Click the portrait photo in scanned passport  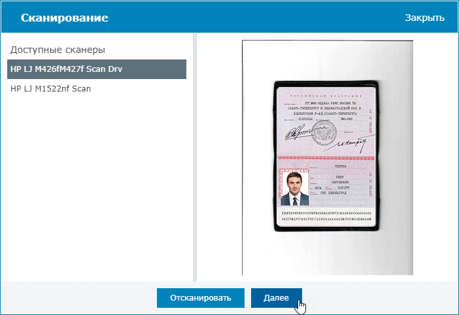[294, 188]
